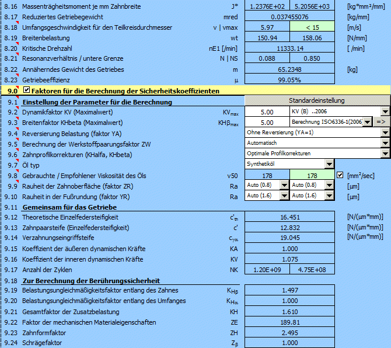
Task: Click the KHβmax input field with 5.00
Action: point(267,122)
